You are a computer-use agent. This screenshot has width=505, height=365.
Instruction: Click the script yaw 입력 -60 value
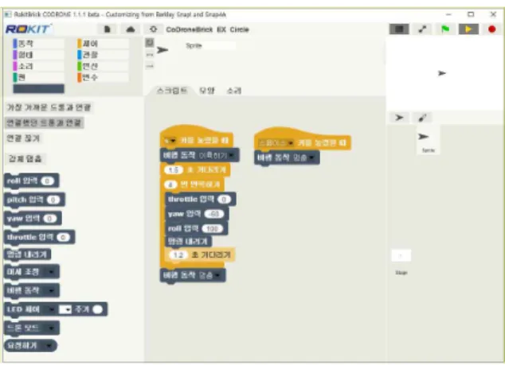coord(213,214)
